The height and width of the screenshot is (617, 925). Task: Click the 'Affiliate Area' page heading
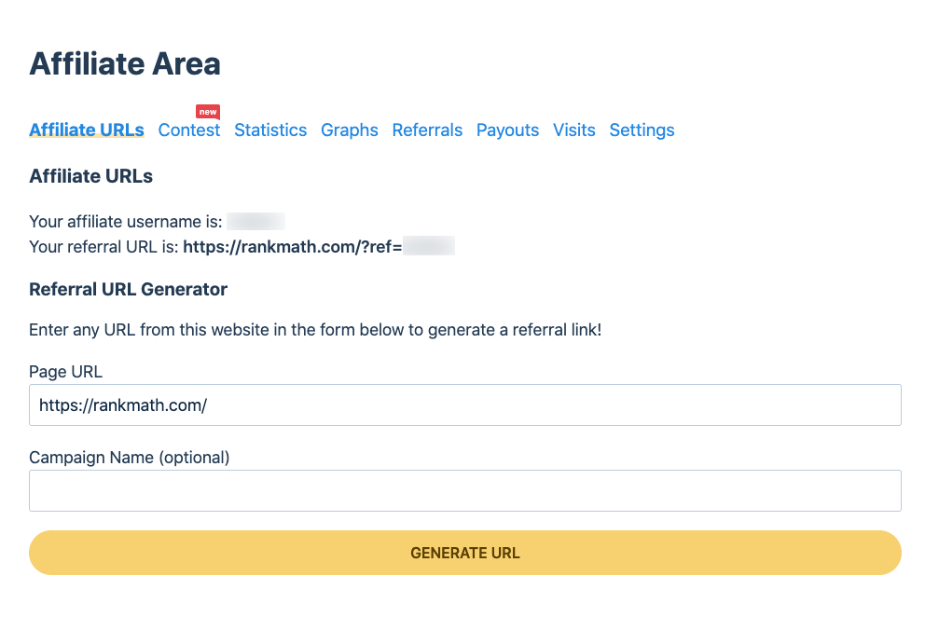pyautogui.click(x=125, y=63)
